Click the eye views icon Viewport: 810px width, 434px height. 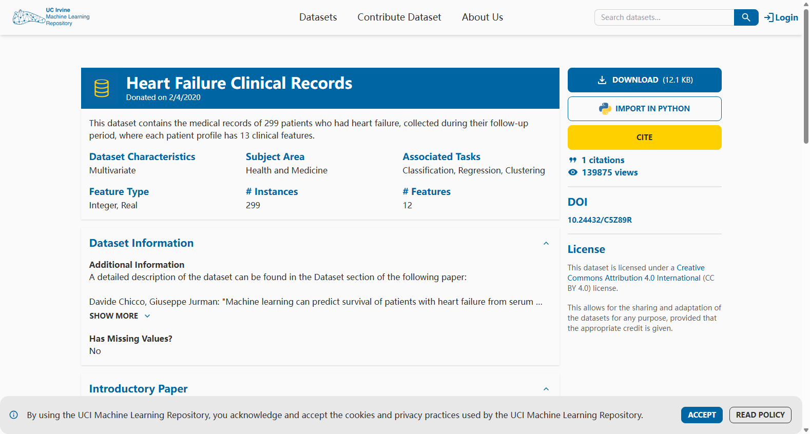pos(573,172)
